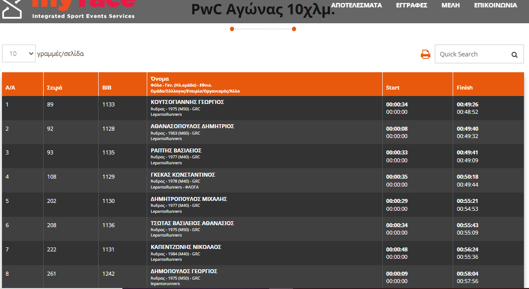
Task: Select runner ΚΟΥΤΣΟΓΙΑΝΝΗΣ ΓΕΩΡΓΙΟΣ
Action: pyautogui.click(x=187, y=102)
